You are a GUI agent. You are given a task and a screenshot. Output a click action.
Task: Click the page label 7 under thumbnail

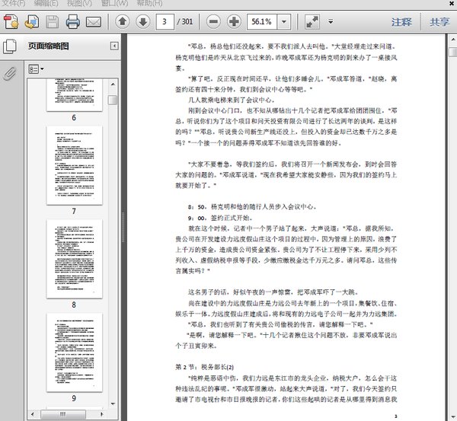74,211
